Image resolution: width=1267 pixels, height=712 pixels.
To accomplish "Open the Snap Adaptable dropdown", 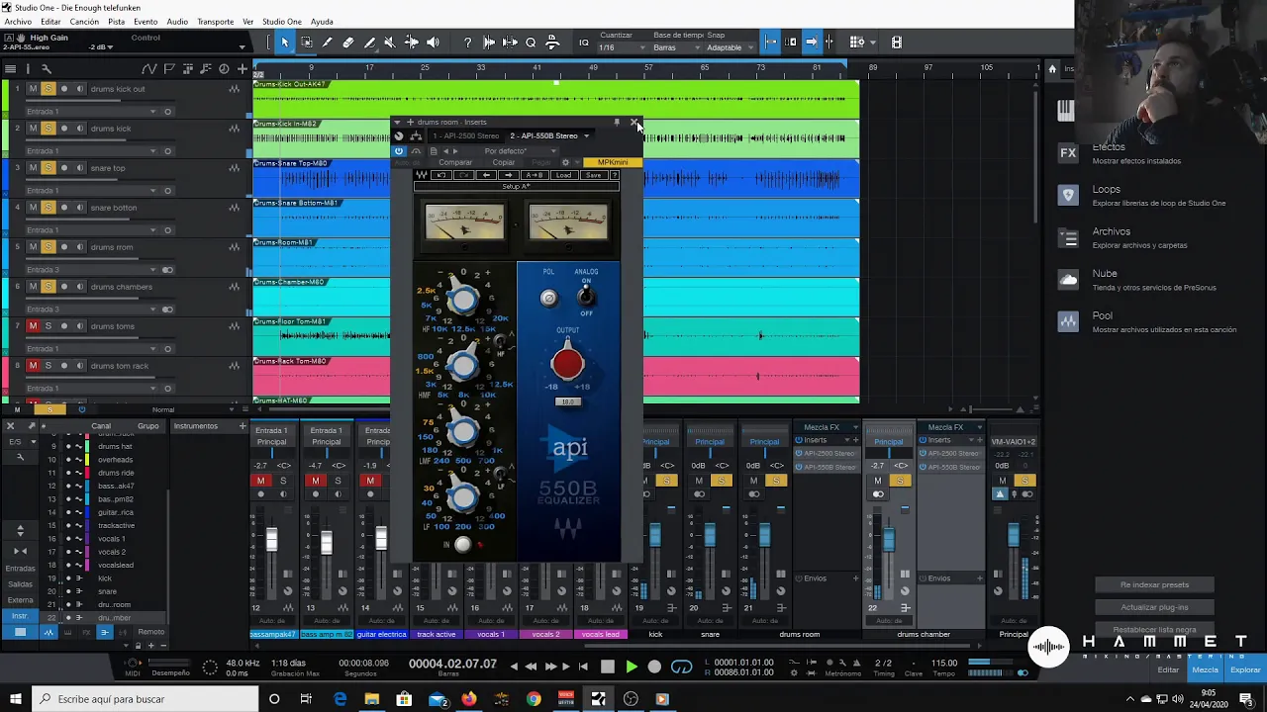I will 731,47.
